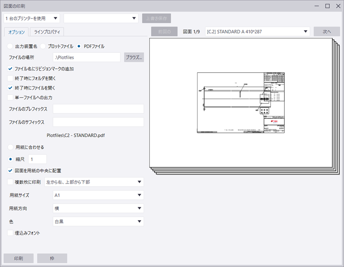Click the drawing preview thumbnail
This screenshot has width=344, height=267.
(x=241, y=103)
